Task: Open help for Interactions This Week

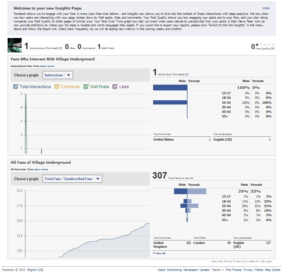Action: coord(60,48)
